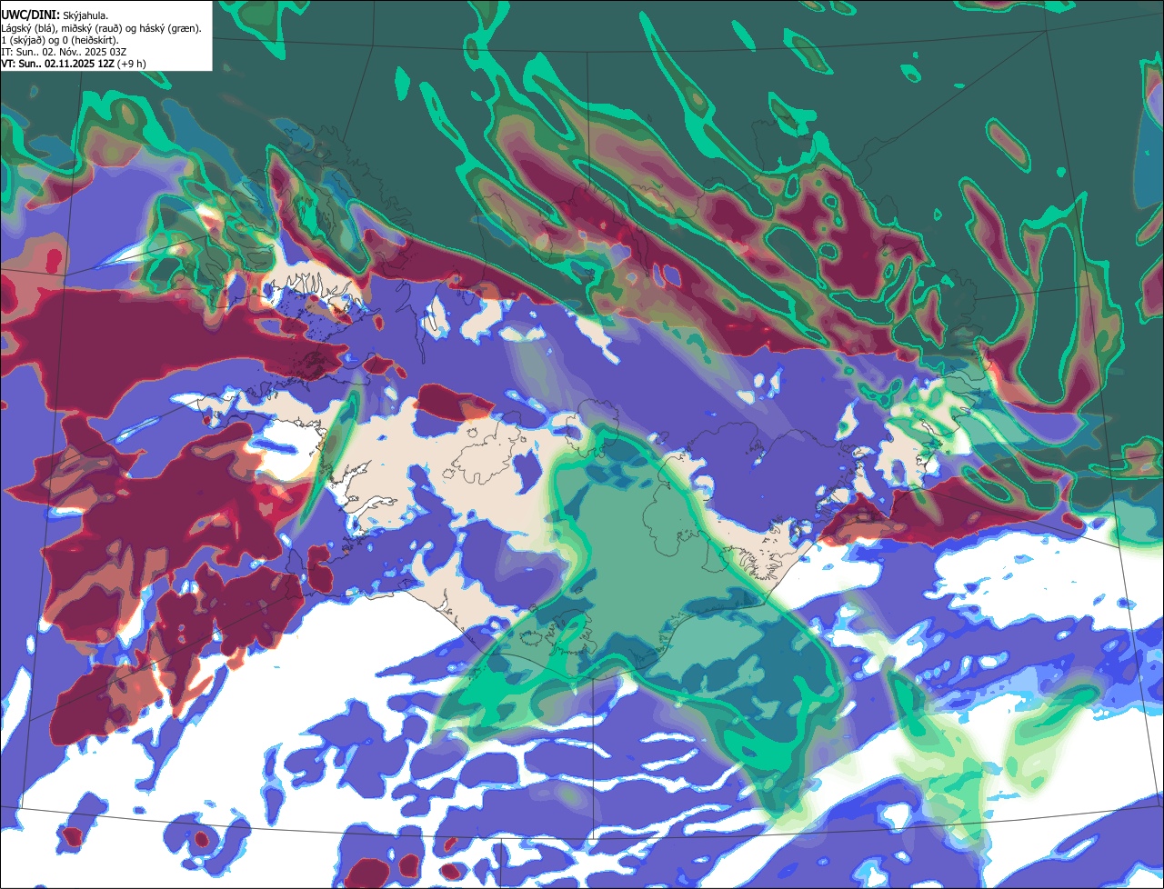Click the 'Lágský (blá), miðský (rauð)' legend line

pyautogui.click(x=101, y=27)
